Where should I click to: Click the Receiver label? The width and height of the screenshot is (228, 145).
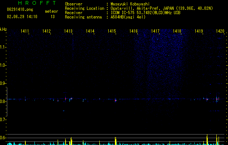pos(74,13)
